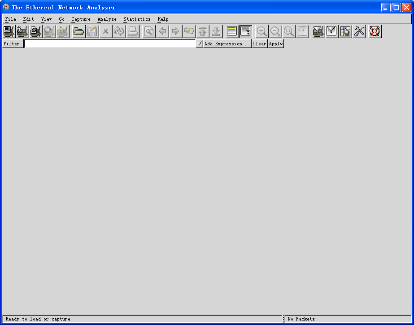Minimize the Ethereal window
The height and width of the screenshot is (325, 414).
(386, 7)
